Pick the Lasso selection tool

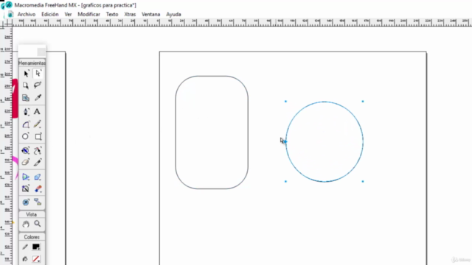[38, 85]
